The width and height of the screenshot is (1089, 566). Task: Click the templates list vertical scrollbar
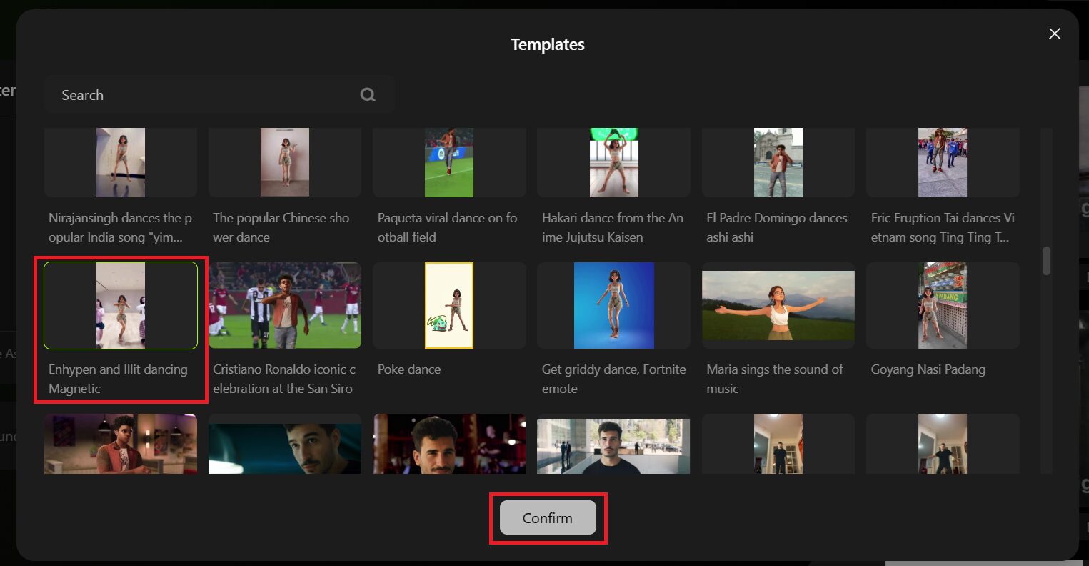tap(1046, 261)
